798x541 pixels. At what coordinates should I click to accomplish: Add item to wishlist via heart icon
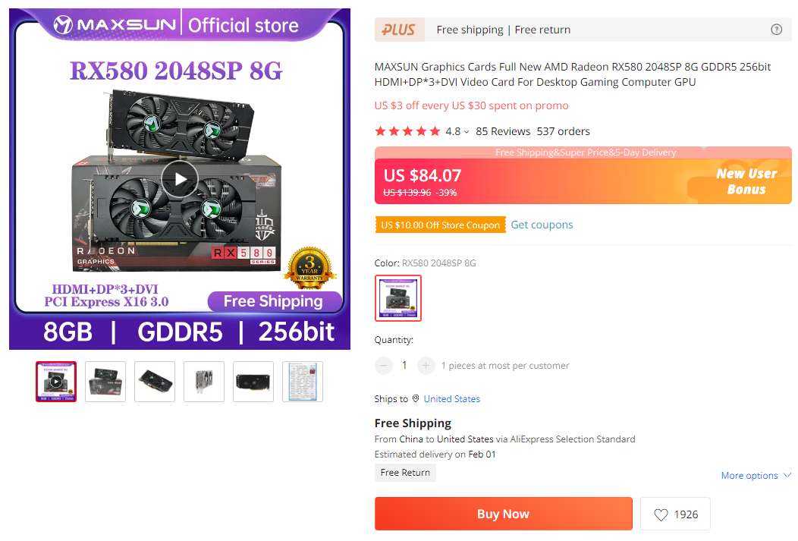tap(661, 514)
